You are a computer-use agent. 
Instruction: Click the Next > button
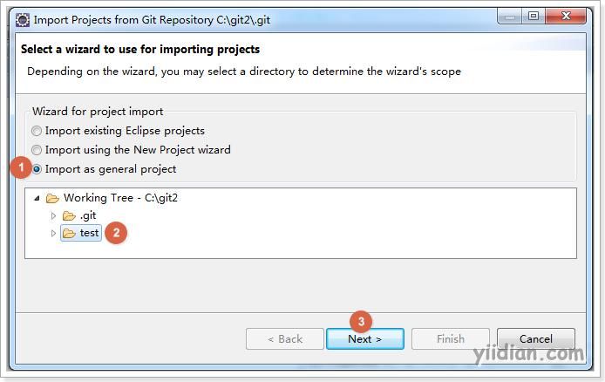(x=365, y=338)
